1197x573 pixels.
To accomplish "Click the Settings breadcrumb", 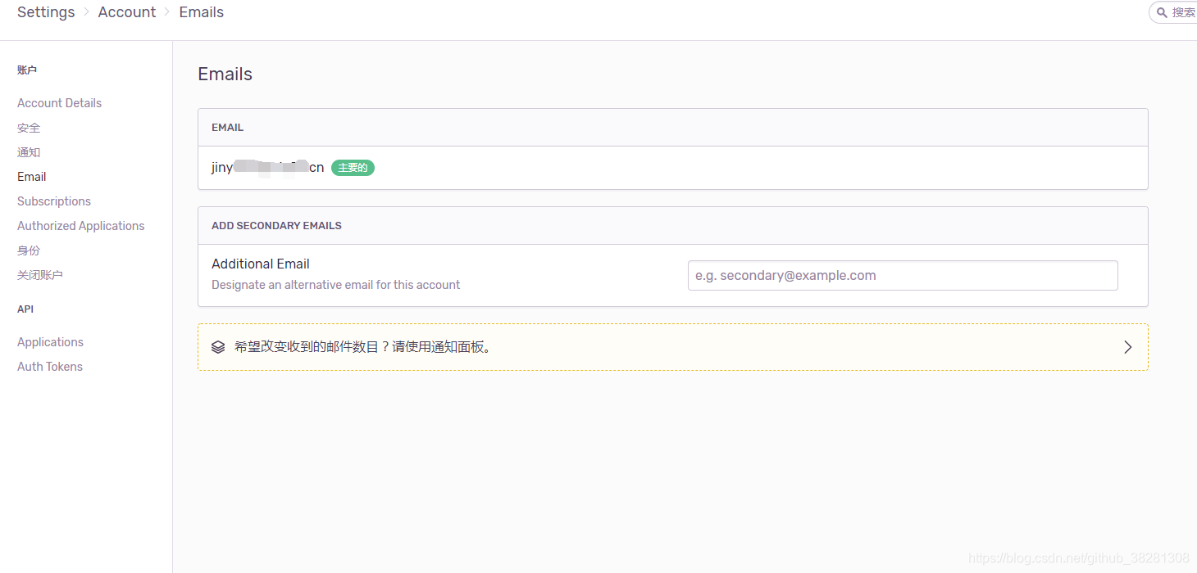I will (x=46, y=12).
